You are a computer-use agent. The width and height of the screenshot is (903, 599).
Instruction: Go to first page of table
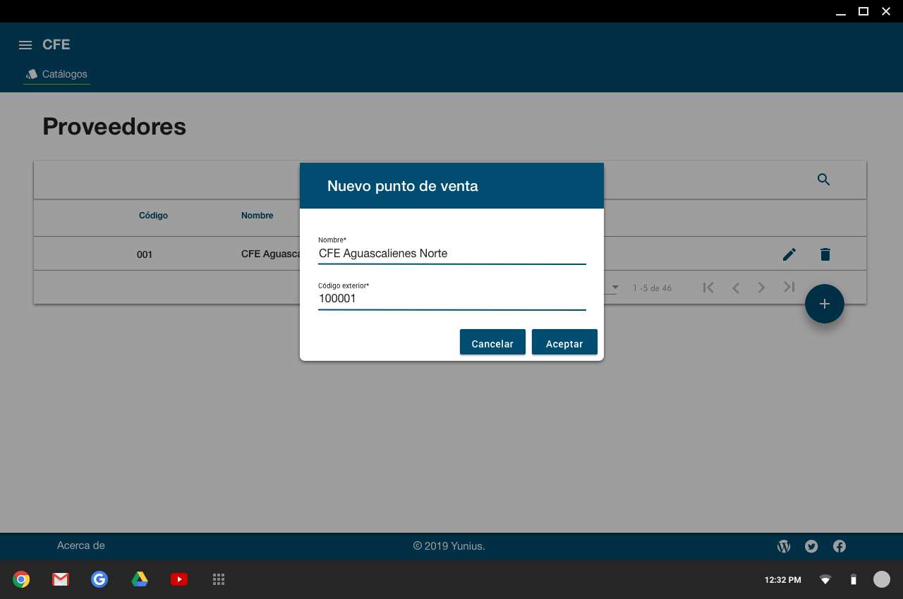coord(709,288)
